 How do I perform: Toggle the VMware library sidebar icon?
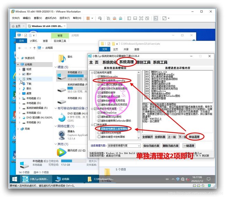(129, 18)
